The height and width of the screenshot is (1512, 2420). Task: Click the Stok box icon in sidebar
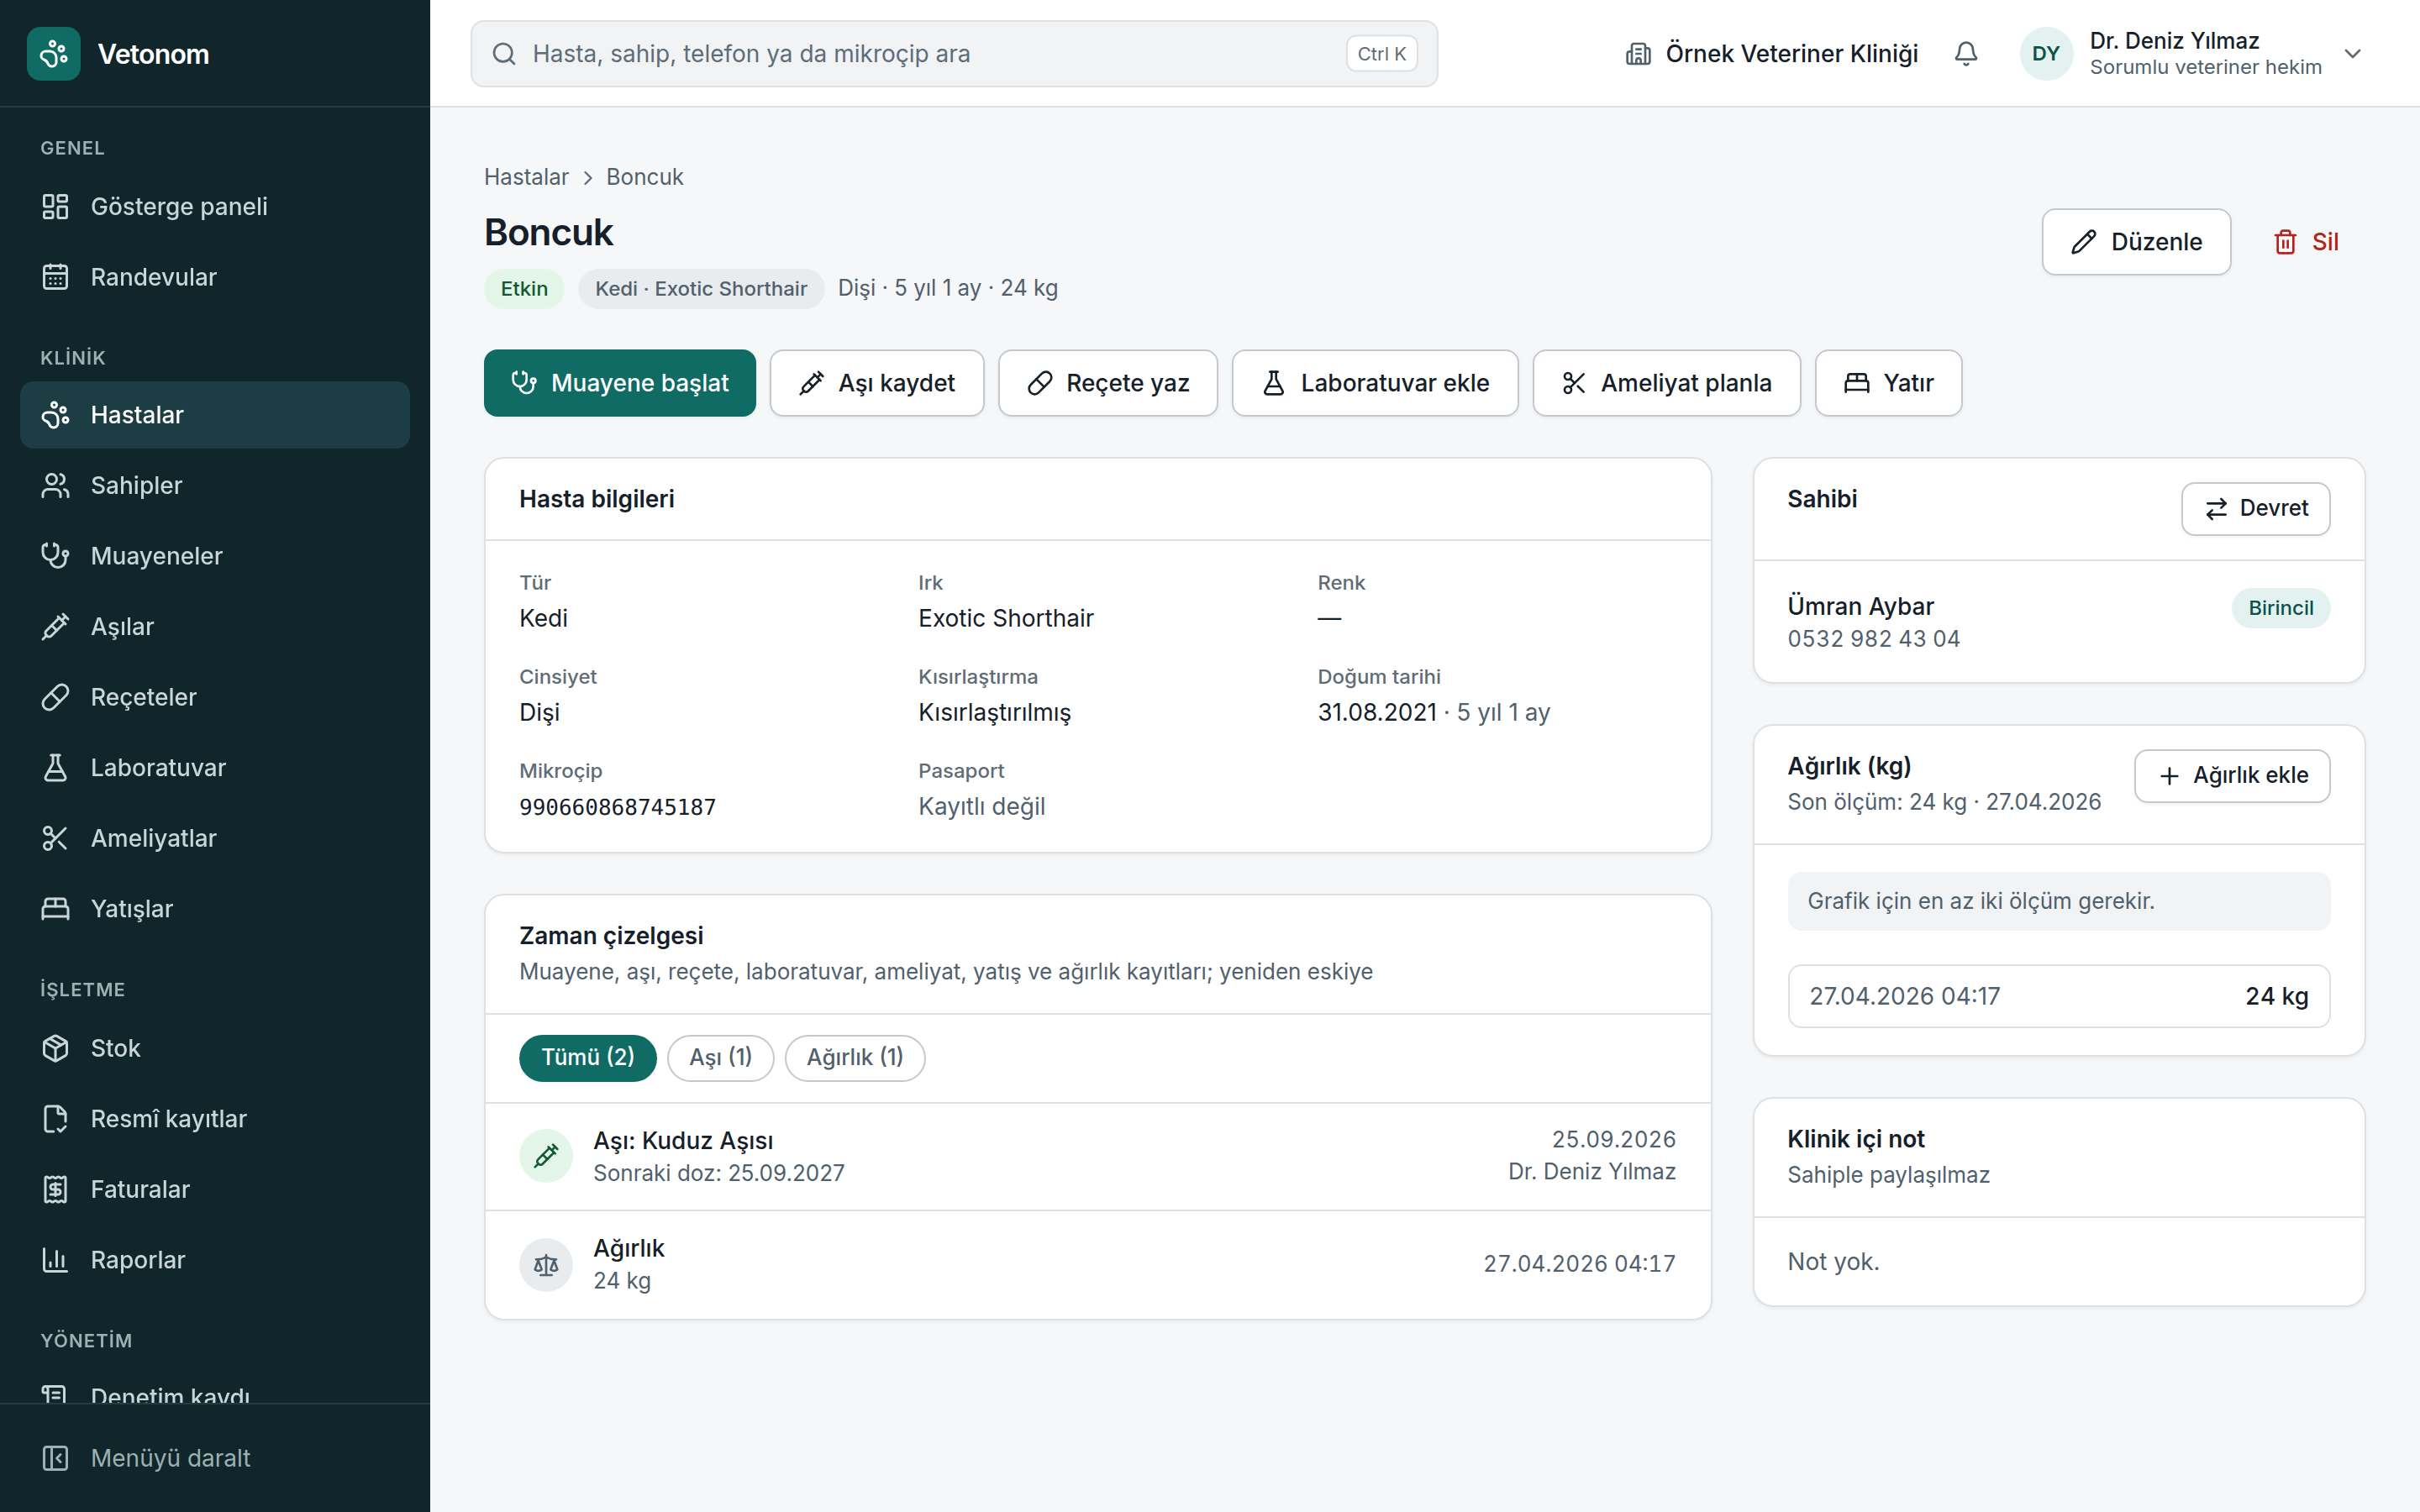point(55,1048)
